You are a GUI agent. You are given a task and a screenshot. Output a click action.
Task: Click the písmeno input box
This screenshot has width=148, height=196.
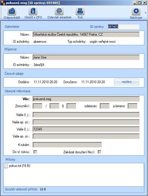pos(132,106)
